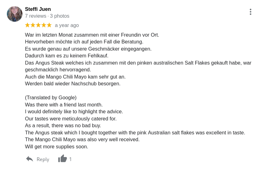Click the fifth star of the rating

pyautogui.click(x=49, y=25)
